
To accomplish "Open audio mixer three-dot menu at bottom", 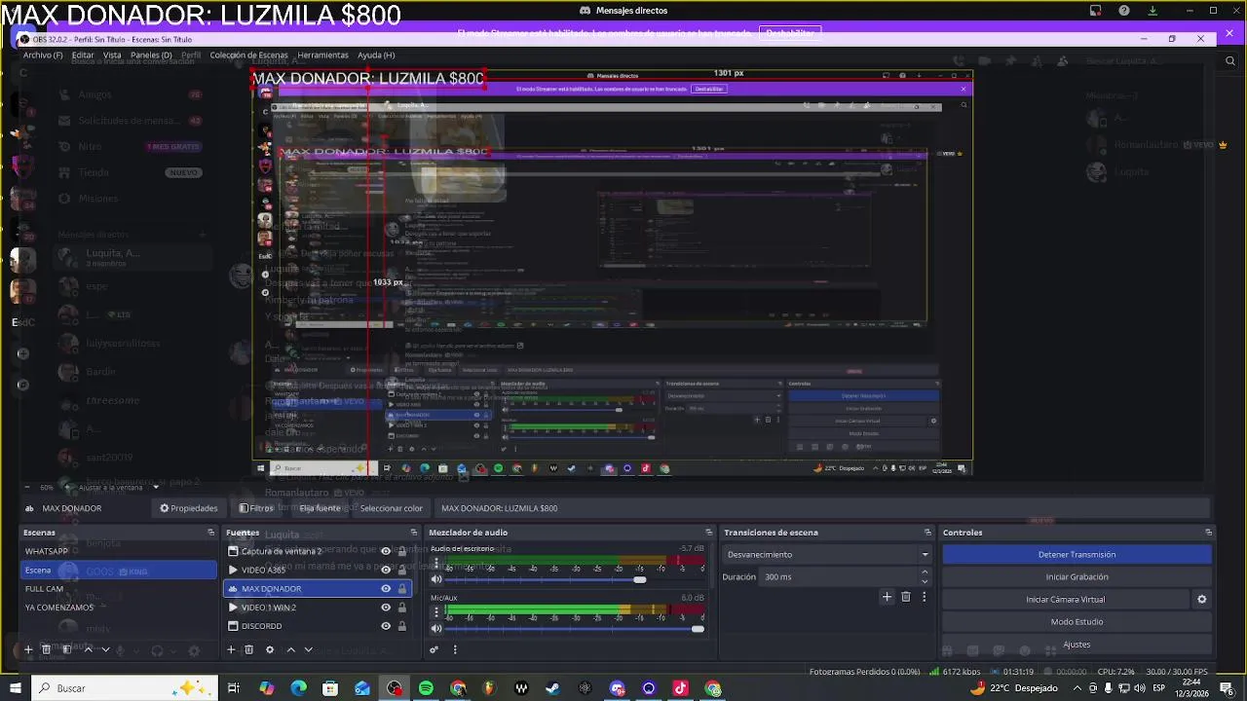I will (x=455, y=649).
